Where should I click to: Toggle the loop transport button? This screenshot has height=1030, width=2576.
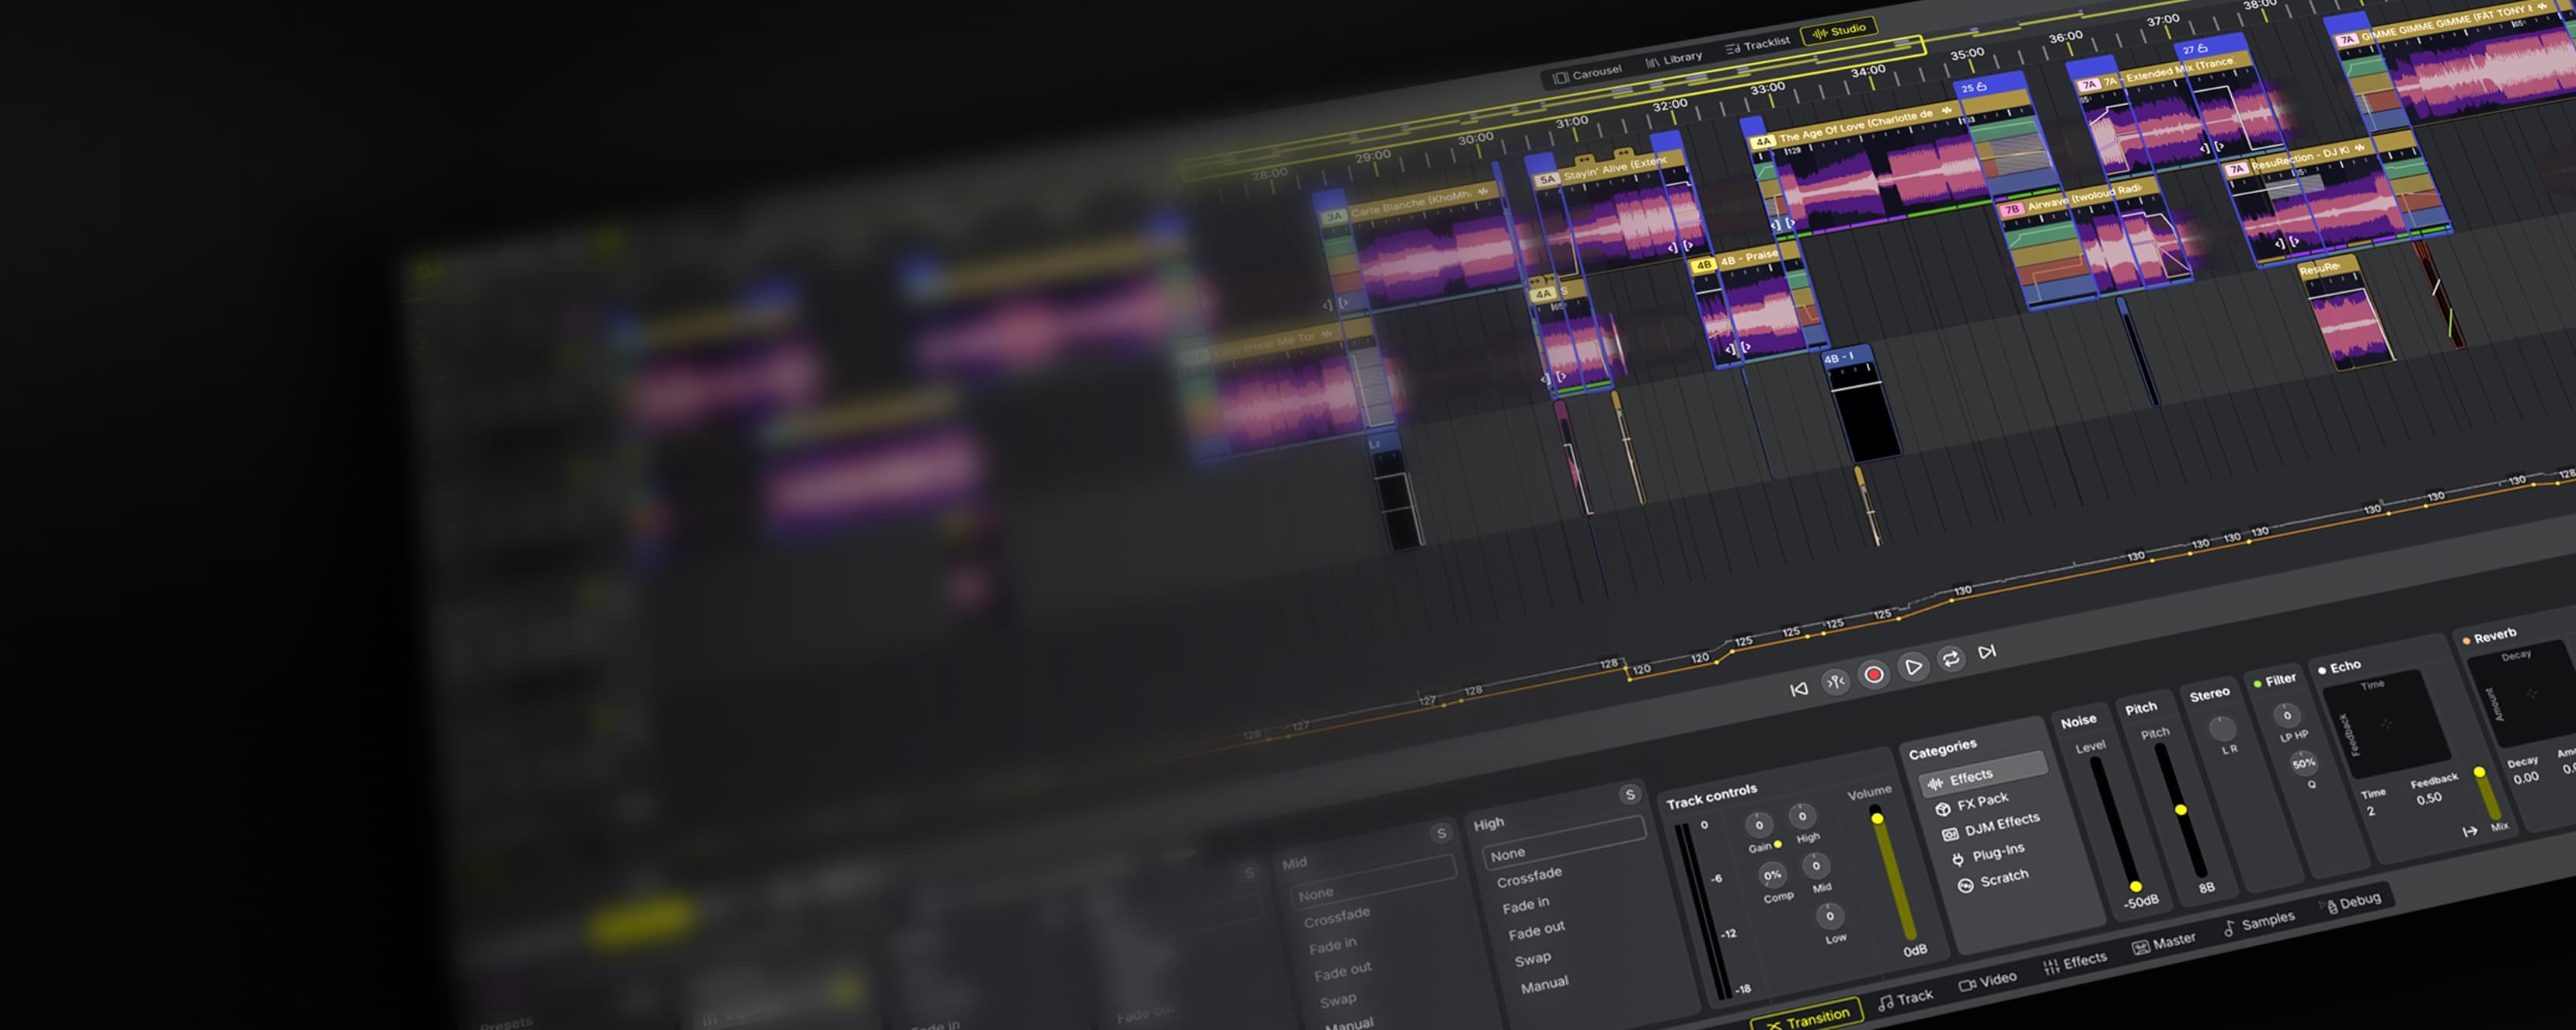pyautogui.click(x=1950, y=659)
